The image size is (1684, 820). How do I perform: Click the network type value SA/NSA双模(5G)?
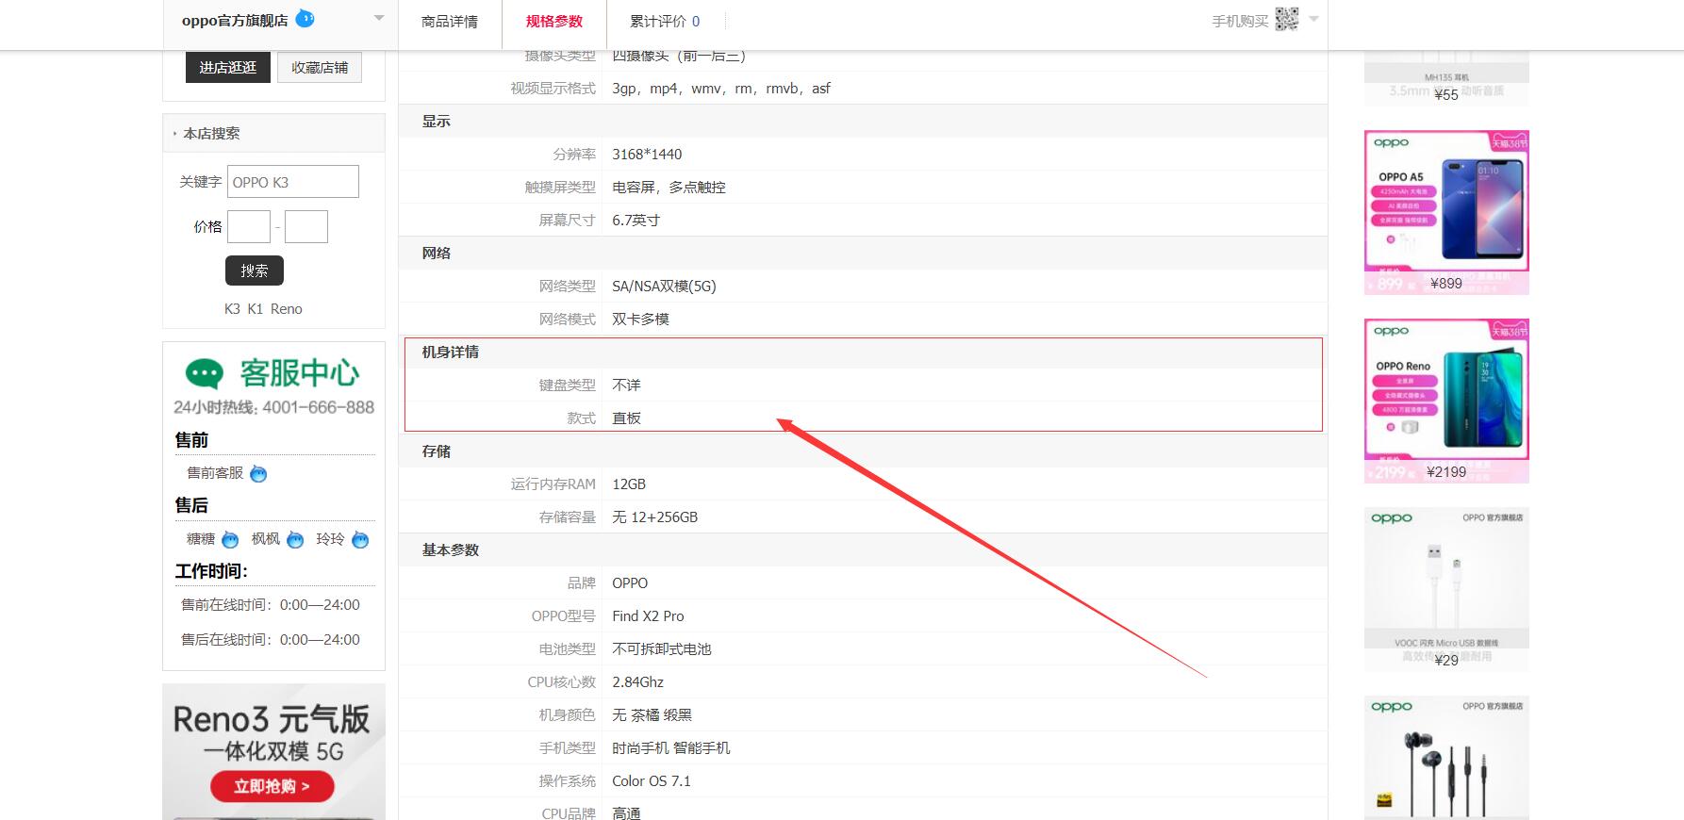[664, 287]
